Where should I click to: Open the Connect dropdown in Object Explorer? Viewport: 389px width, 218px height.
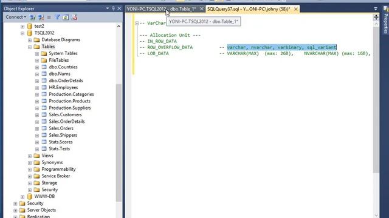pyautogui.click(x=16, y=17)
